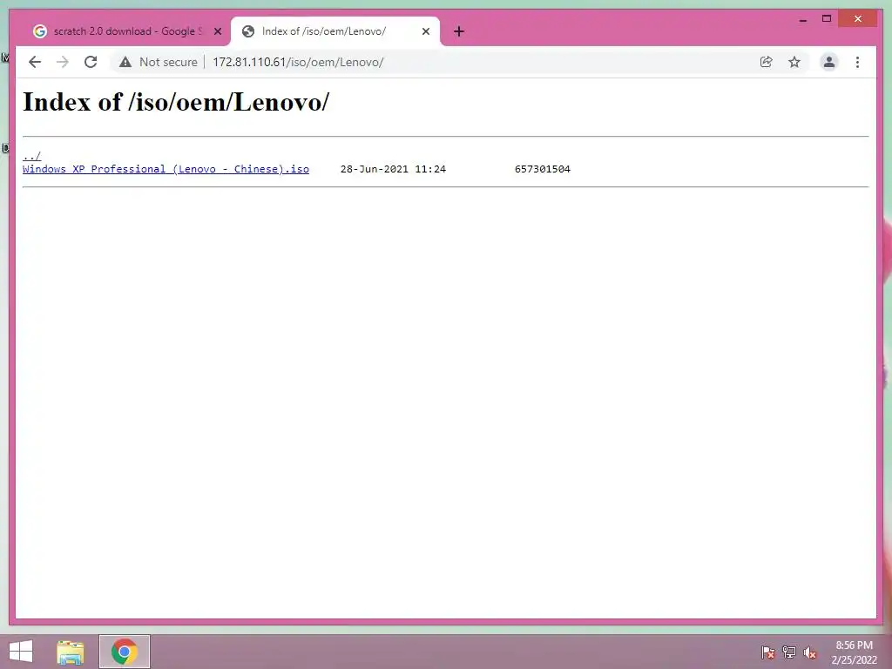892x669 pixels.
Task: Minimize the Chrome window
Action: pyautogui.click(x=802, y=19)
